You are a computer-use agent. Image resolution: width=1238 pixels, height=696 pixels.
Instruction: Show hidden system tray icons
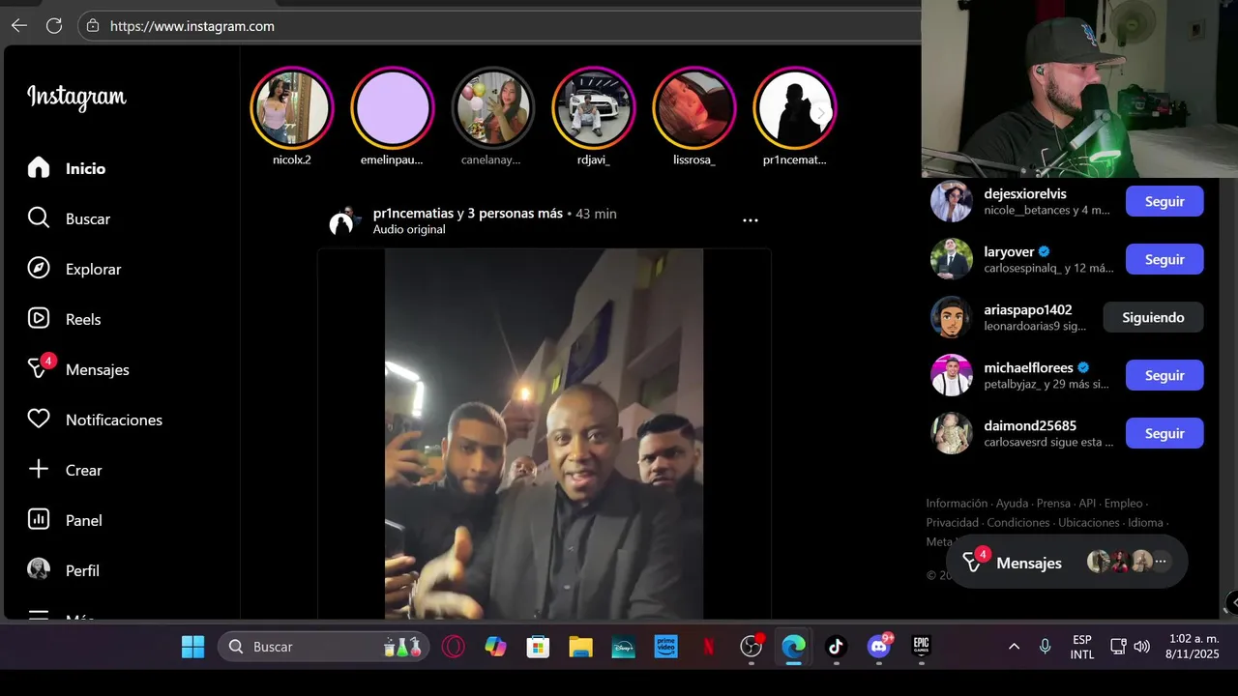click(x=1014, y=647)
